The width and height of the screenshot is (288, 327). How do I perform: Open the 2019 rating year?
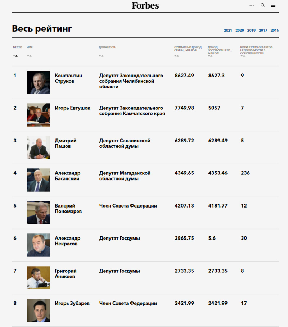pos(251,31)
